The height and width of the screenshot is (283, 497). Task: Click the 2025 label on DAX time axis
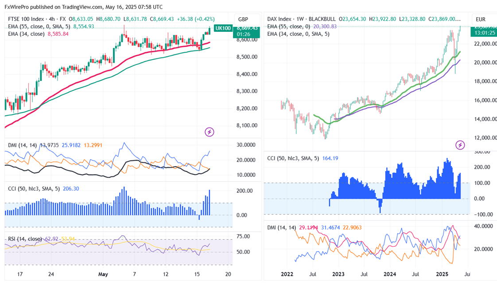pyautogui.click(x=442, y=274)
